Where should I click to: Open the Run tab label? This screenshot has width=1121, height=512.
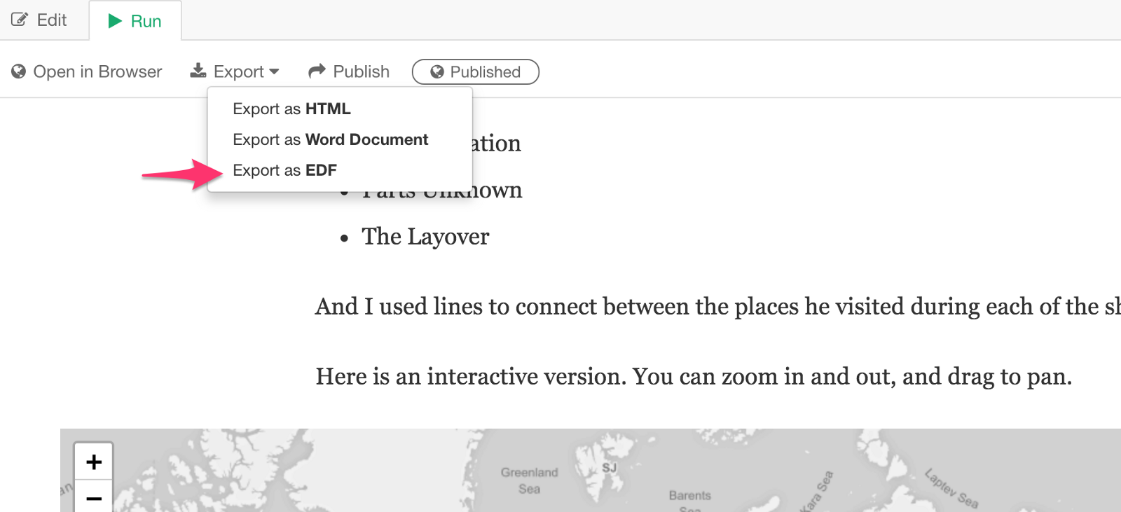pos(146,21)
